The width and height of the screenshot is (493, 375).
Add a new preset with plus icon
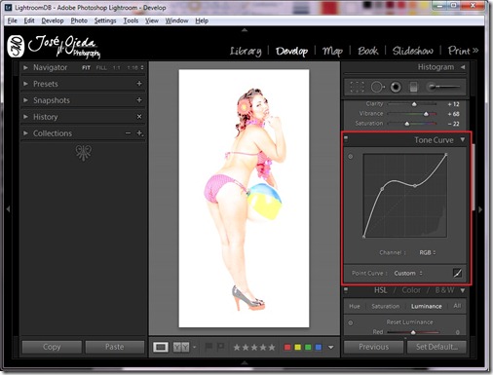click(139, 84)
